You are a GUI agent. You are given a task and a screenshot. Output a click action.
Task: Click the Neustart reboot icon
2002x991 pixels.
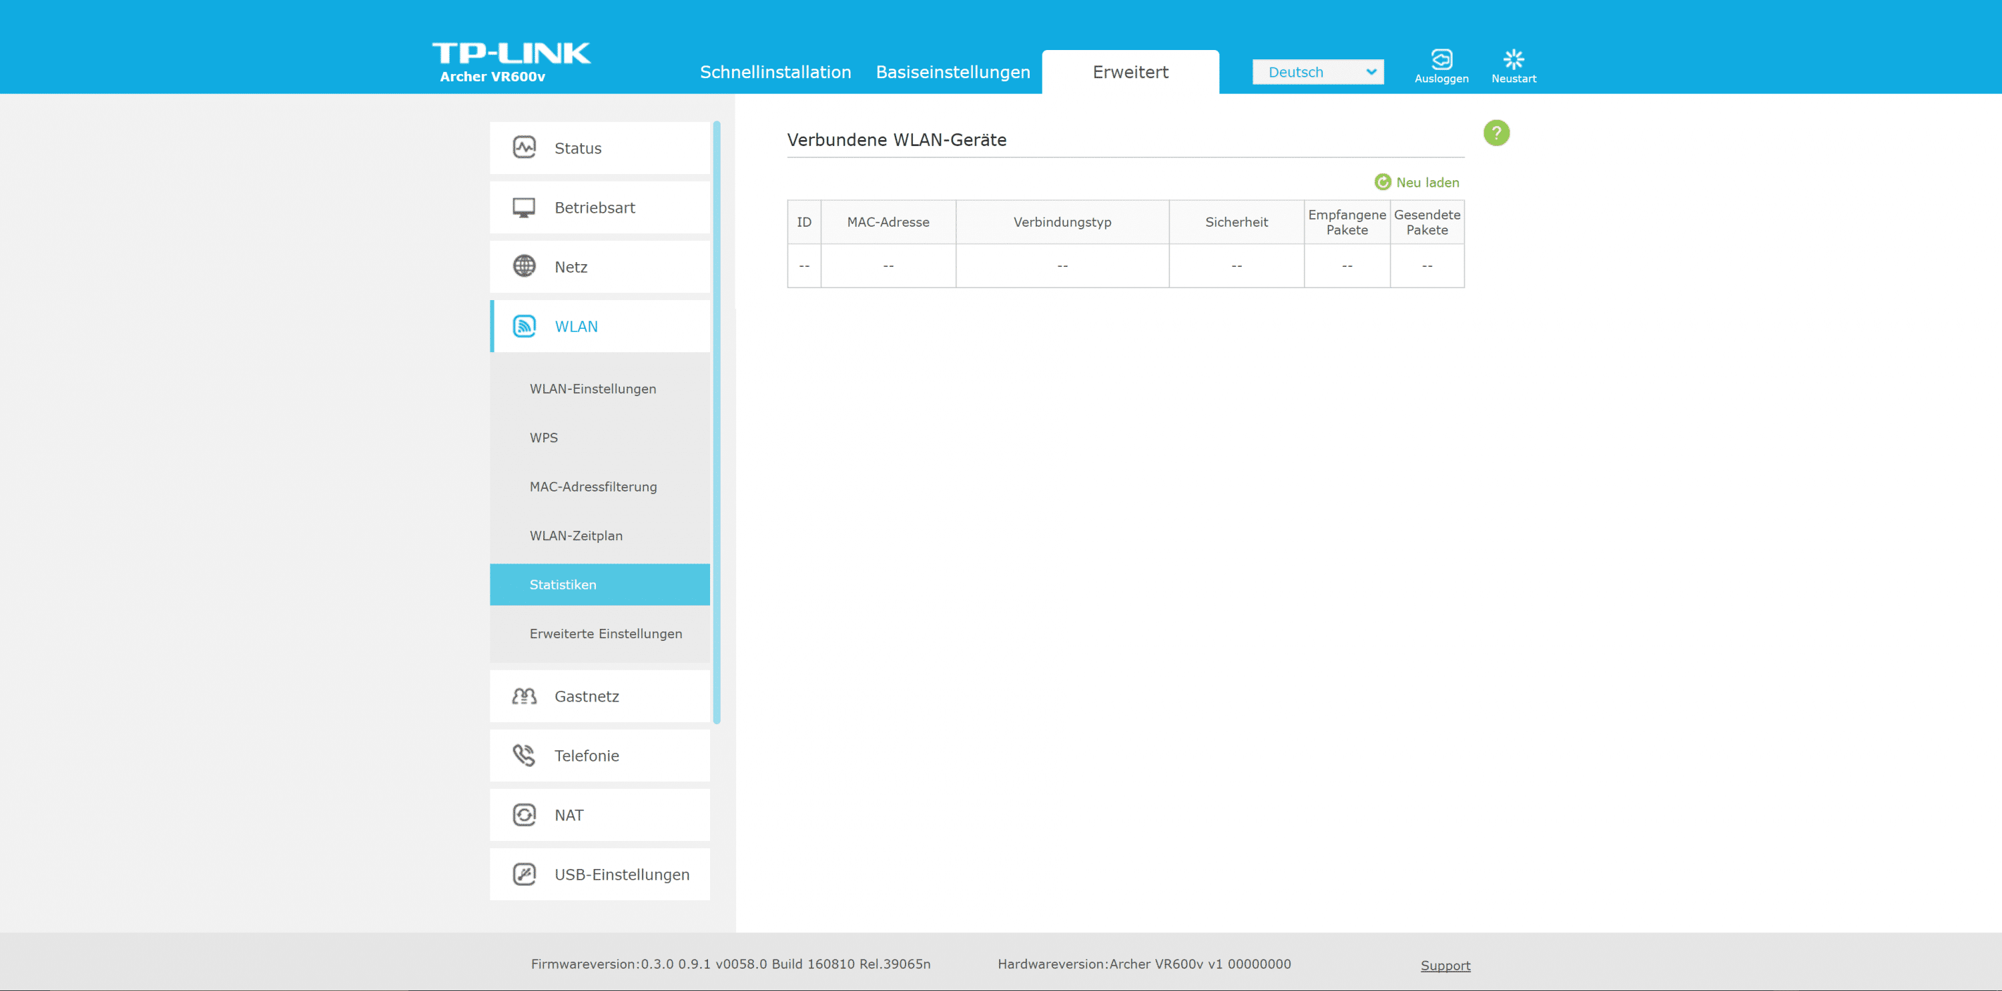pyautogui.click(x=1513, y=60)
